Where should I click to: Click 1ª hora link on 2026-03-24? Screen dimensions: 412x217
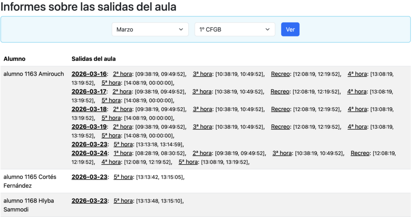[x=122, y=153]
